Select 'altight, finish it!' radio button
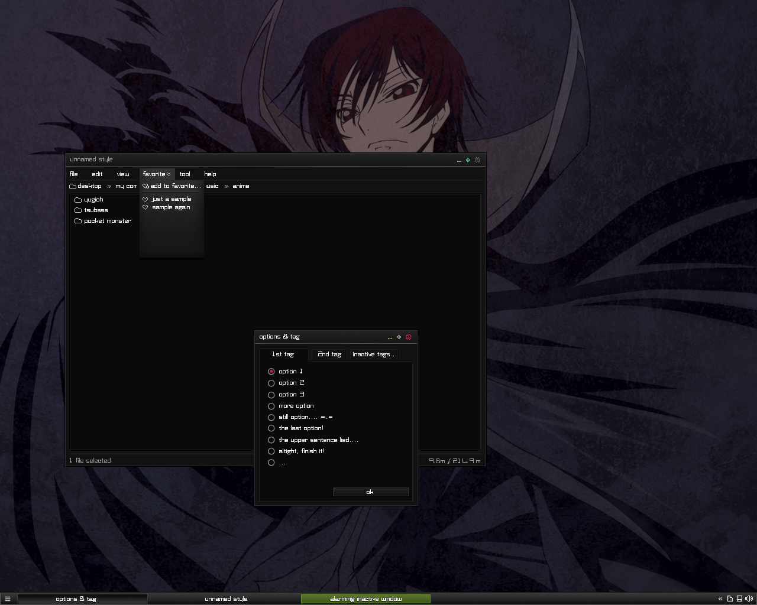Screen dimensions: 757x605 pos(271,451)
